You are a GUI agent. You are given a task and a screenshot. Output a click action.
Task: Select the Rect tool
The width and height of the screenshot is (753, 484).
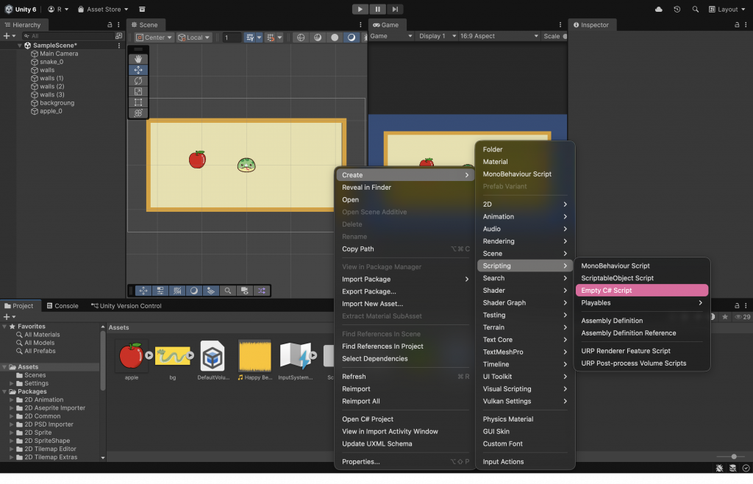coord(138,102)
